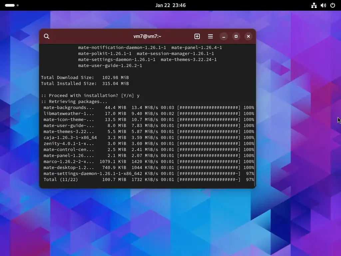This screenshot has width=341, height=256.
Task: Click the zenity-4.0.1-1-x... row
Action: click(149, 144)
